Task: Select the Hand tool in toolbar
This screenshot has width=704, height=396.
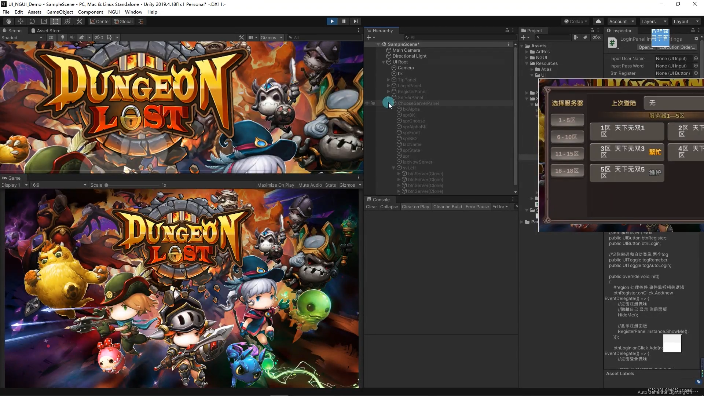Action: pyautogui.click(x=9, y=21)
